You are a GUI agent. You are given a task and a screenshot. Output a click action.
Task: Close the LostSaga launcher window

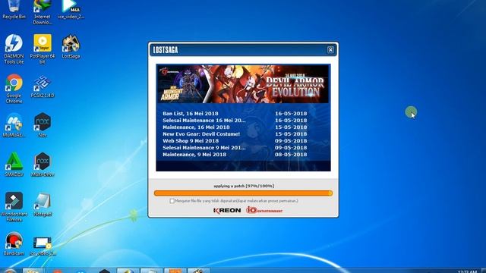(330, 50)
